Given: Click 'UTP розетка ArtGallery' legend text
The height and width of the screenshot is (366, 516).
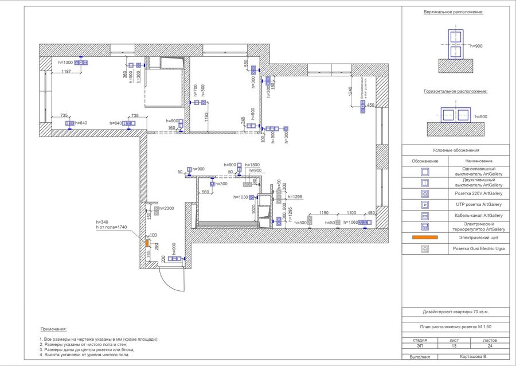Looking at the screenshot, I should [x=479, y=204].
